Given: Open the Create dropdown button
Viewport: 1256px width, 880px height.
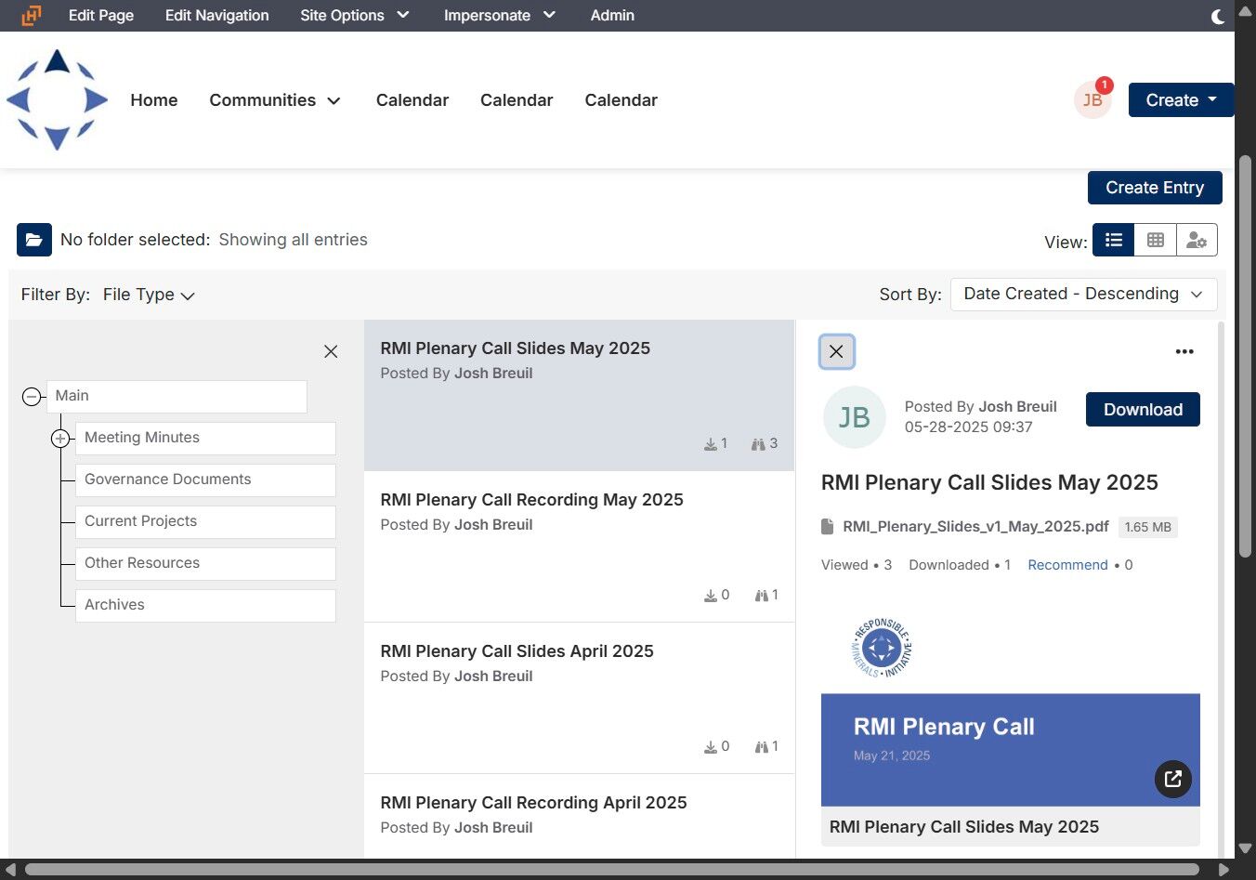Looking at the screenshot, I should [1181, 100].
